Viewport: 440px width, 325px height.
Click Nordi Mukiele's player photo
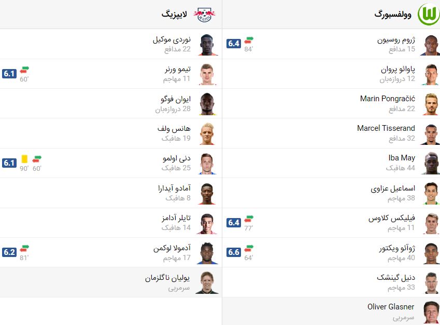click(x=208, y=45)
